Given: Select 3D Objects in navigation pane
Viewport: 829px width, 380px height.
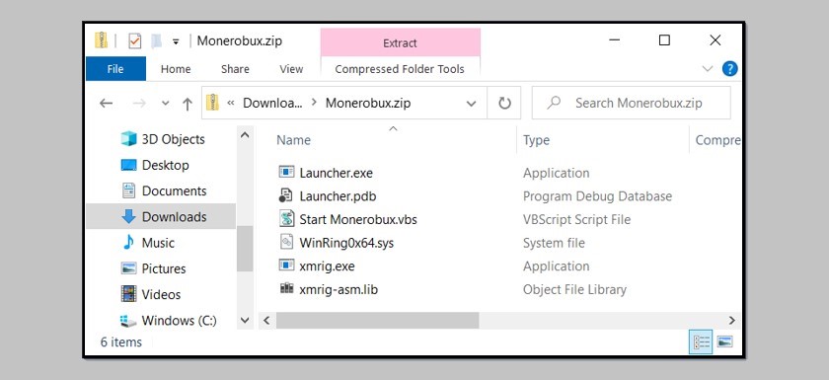Looking at the screenshot, I should point(173,139).
